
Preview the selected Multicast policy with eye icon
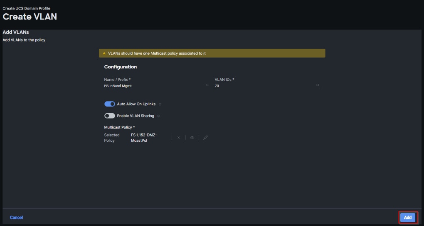(x=192, y=138)
